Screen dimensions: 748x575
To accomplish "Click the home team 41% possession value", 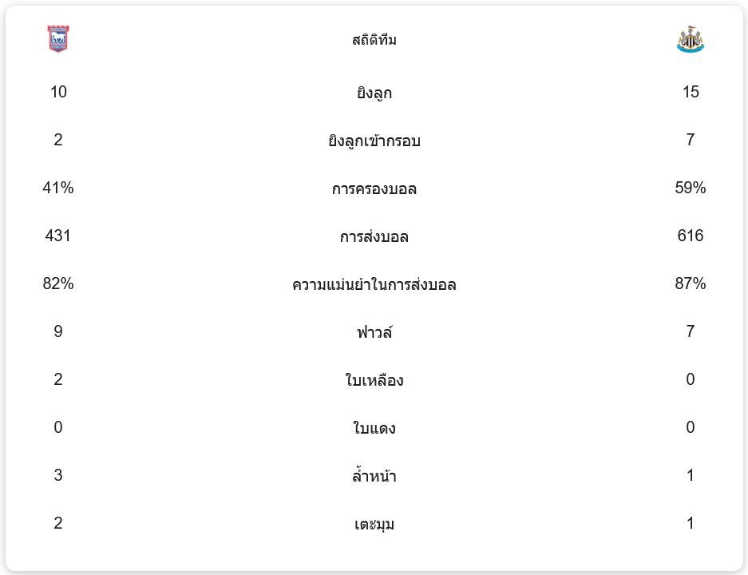I will point(58,188).
